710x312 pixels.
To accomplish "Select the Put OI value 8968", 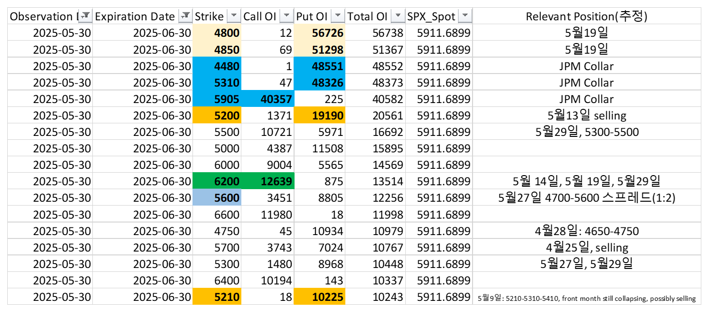I will click(x=320, y=263).
